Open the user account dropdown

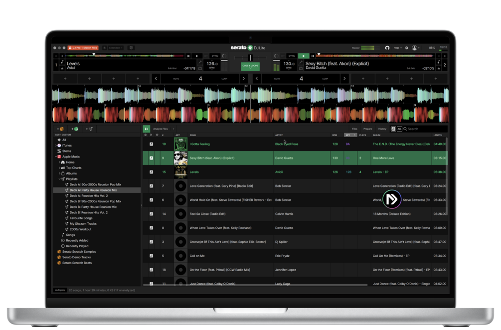[415, 48]
